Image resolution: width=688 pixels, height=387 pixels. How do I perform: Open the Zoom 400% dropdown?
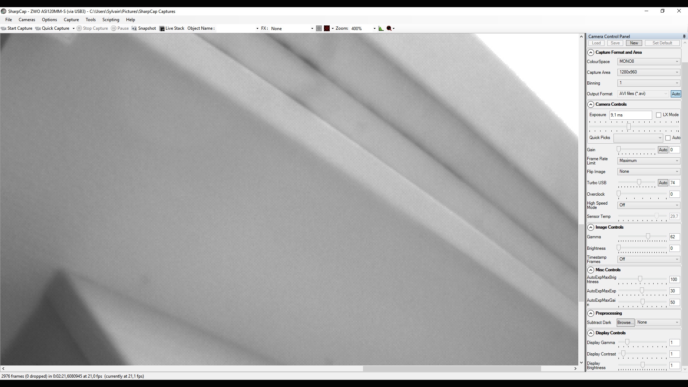374,28
